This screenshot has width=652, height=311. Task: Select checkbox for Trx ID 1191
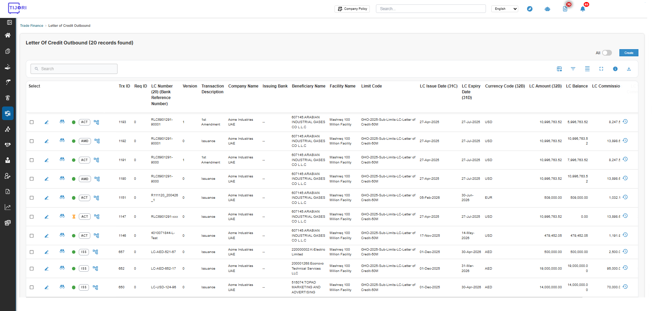tap(32, 160)
